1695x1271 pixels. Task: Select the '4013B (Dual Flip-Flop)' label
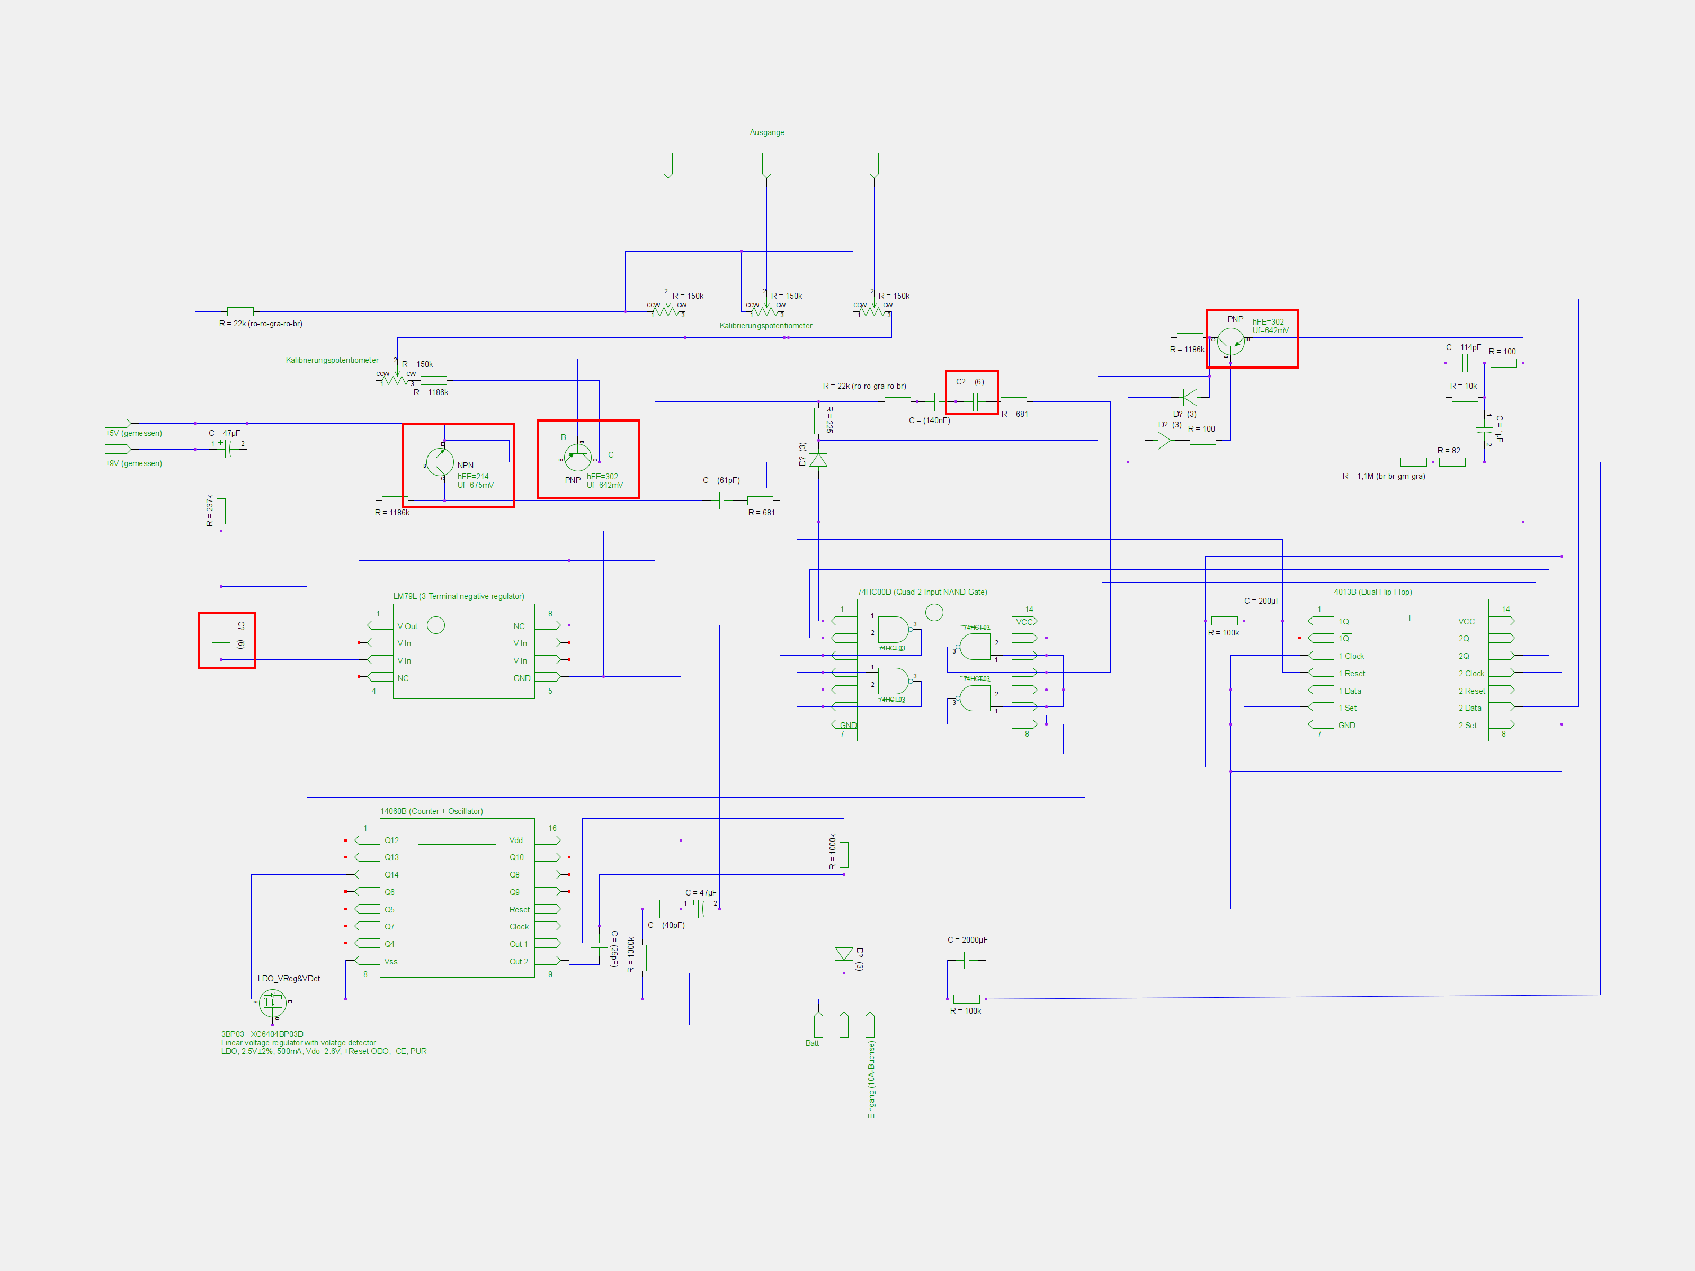point(1372,592)
